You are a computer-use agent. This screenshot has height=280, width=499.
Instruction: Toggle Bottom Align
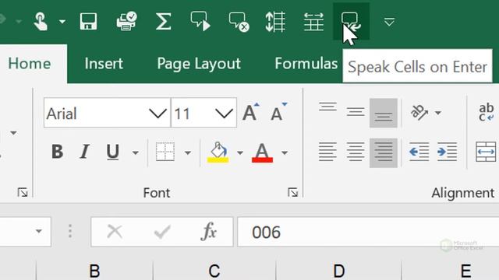(x=384, y=113)
